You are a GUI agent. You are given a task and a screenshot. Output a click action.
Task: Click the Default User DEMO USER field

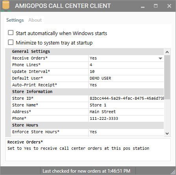[126, 78]
